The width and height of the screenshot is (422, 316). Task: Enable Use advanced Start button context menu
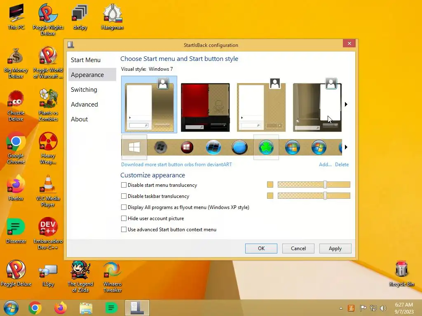[124, 230]
